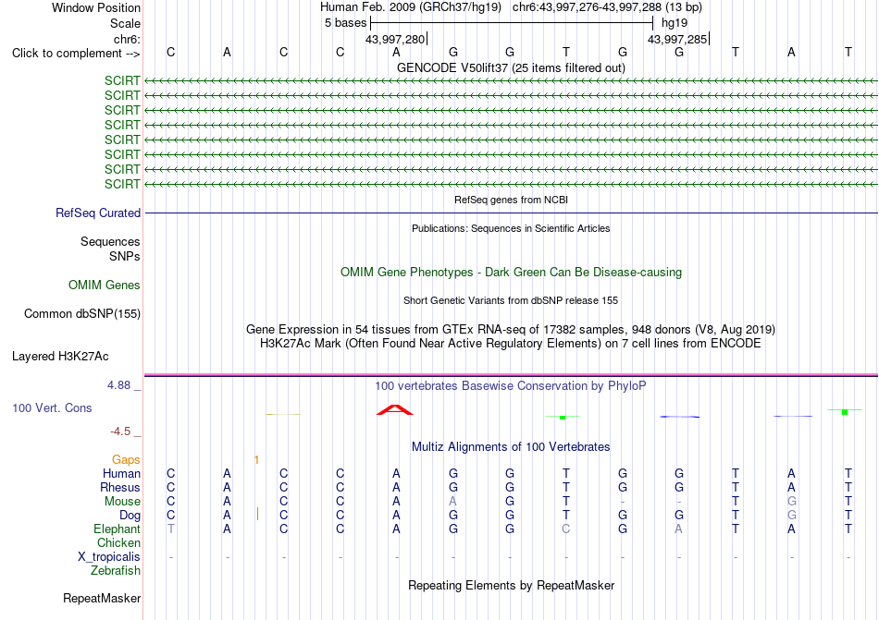Click the Mouse alignment row label
Screen dimensions: 879x620
(x=122, y=502)
